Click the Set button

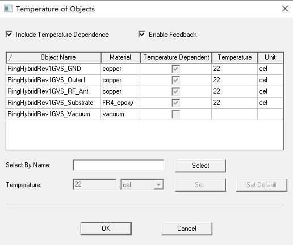point(200,185)
